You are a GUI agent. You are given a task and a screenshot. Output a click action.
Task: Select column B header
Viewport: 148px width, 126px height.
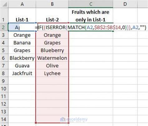[x=52, y=4]
